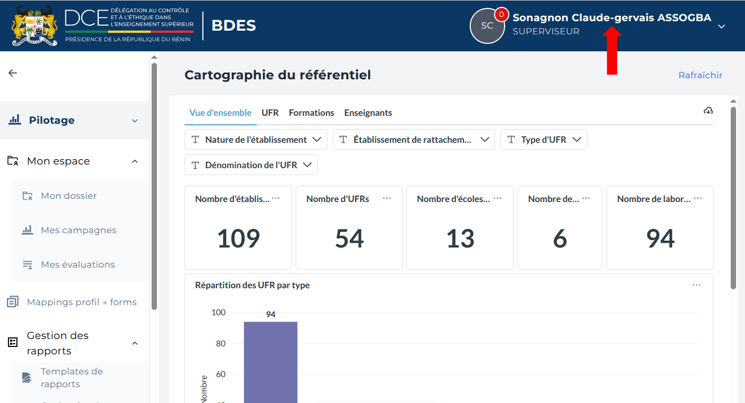Click the Répartition des UFR par type title

click(x=253, y=285)
